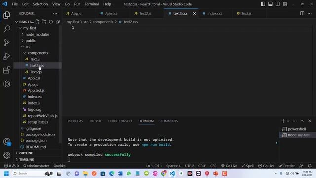316x178 pixels.
Task: Add a new terminal with plus icon
Action: click(283, 121)
